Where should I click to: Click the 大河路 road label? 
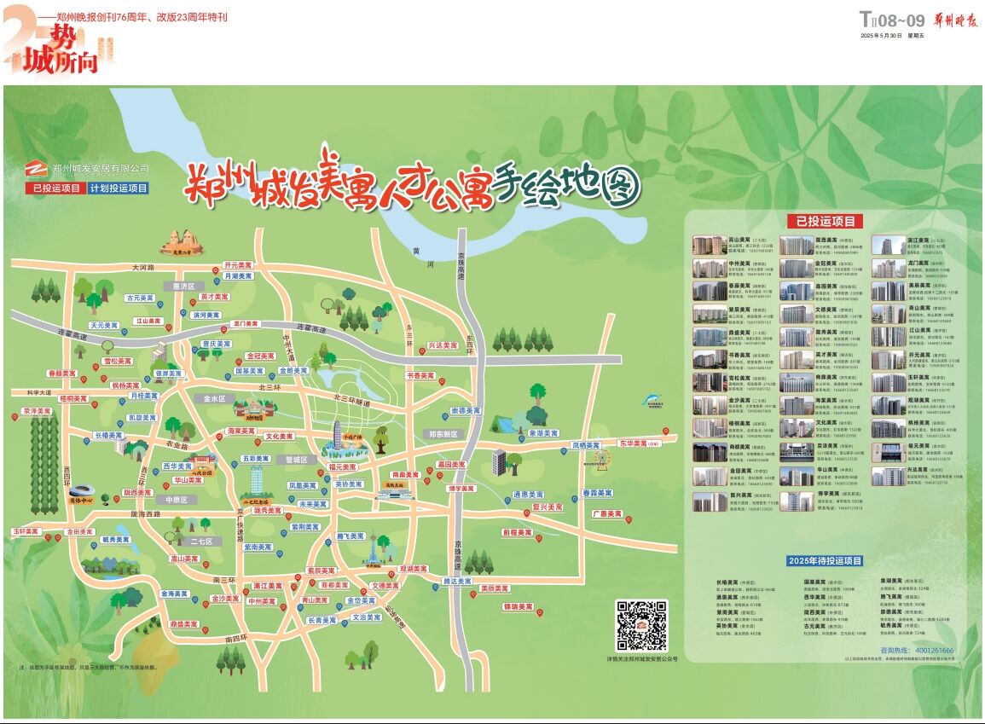point(143,268)
